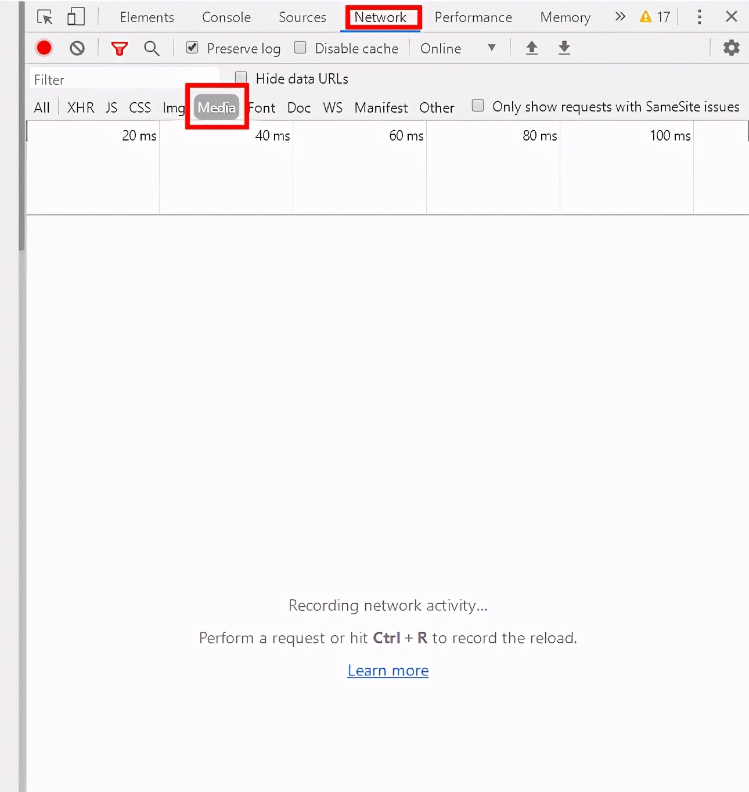Filter requests by XHR
The height and width of the screenshot is (792, 749).
[x=81, y=107]
